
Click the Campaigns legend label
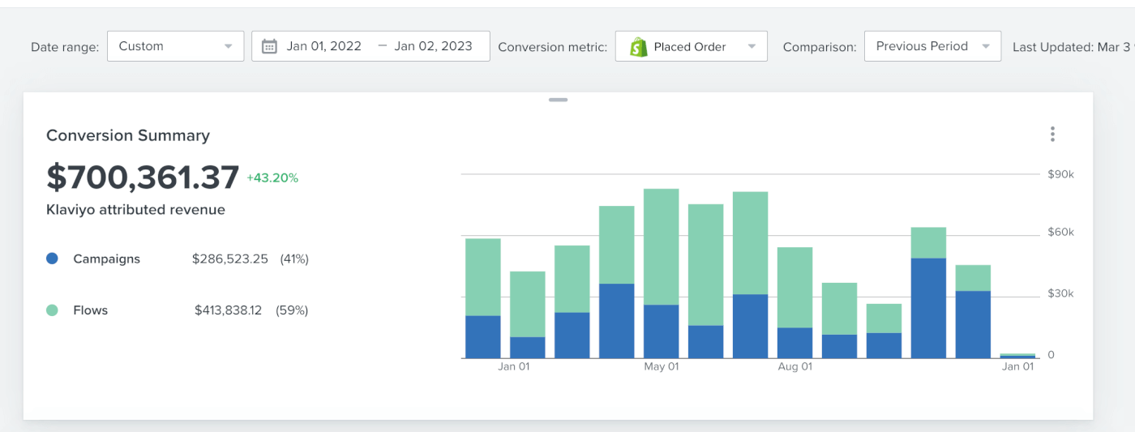pyautogui.click(x=106, y=259)
